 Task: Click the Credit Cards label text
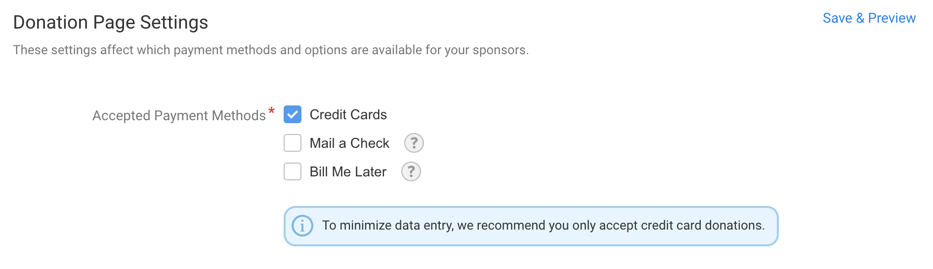coord(348,114)
